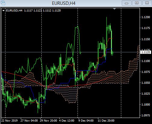The height and width of the screenshot is (124, 152).
Task: Select the 11 Dec 20:00 time label
Action: click(x=106, y=121)
